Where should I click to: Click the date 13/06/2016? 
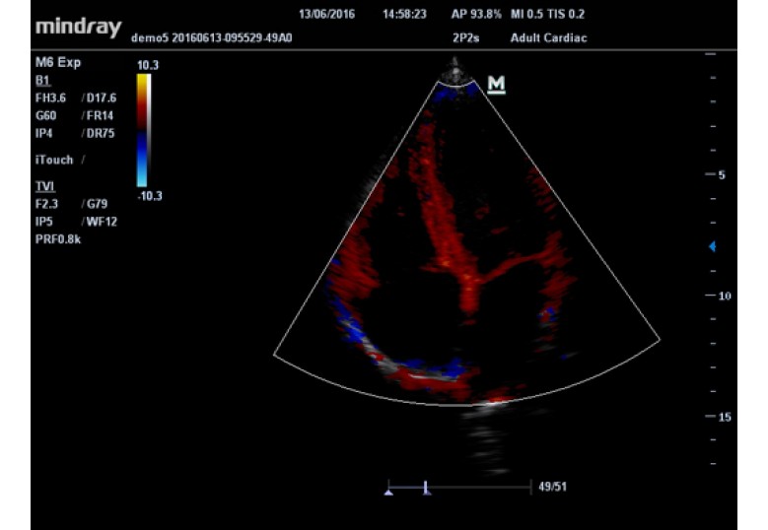point(326,14)
